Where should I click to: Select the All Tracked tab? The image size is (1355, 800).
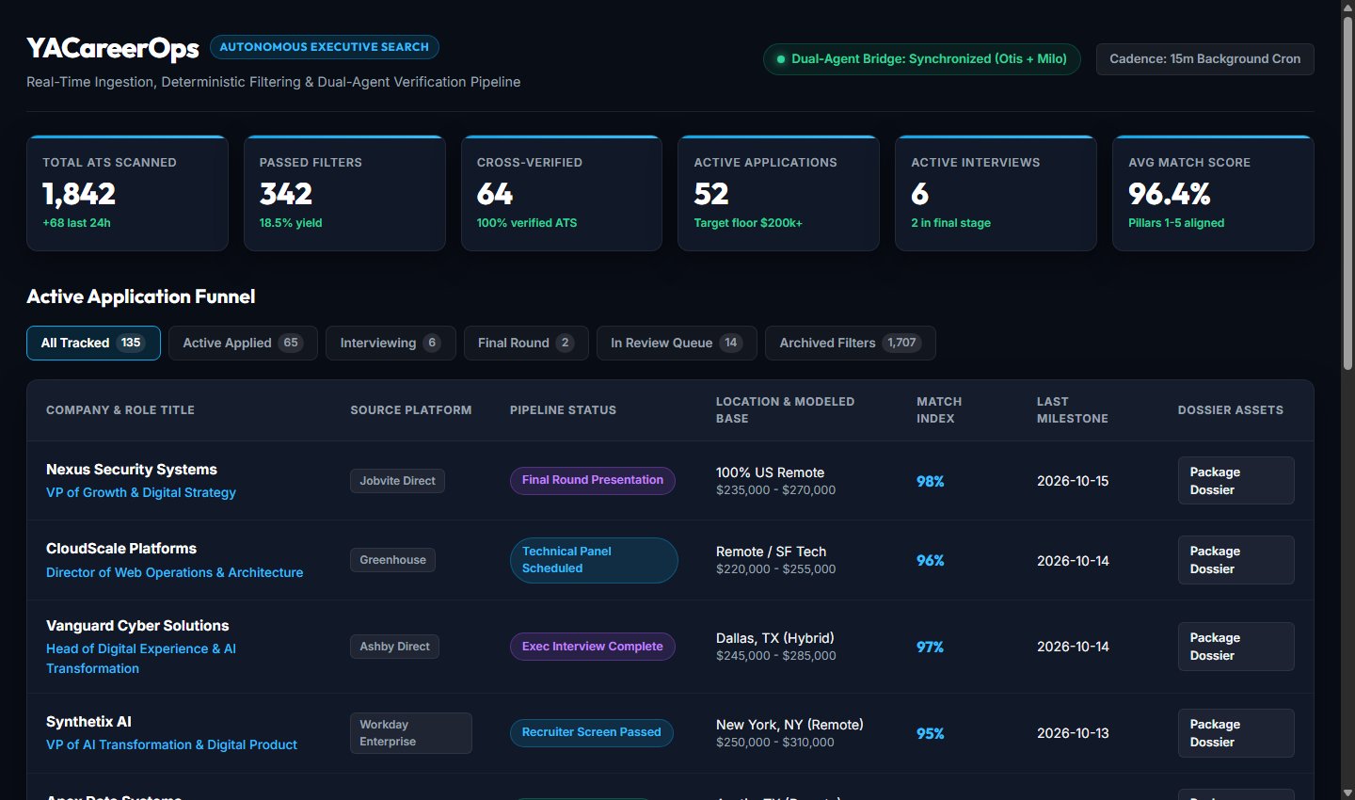point(93,343)
